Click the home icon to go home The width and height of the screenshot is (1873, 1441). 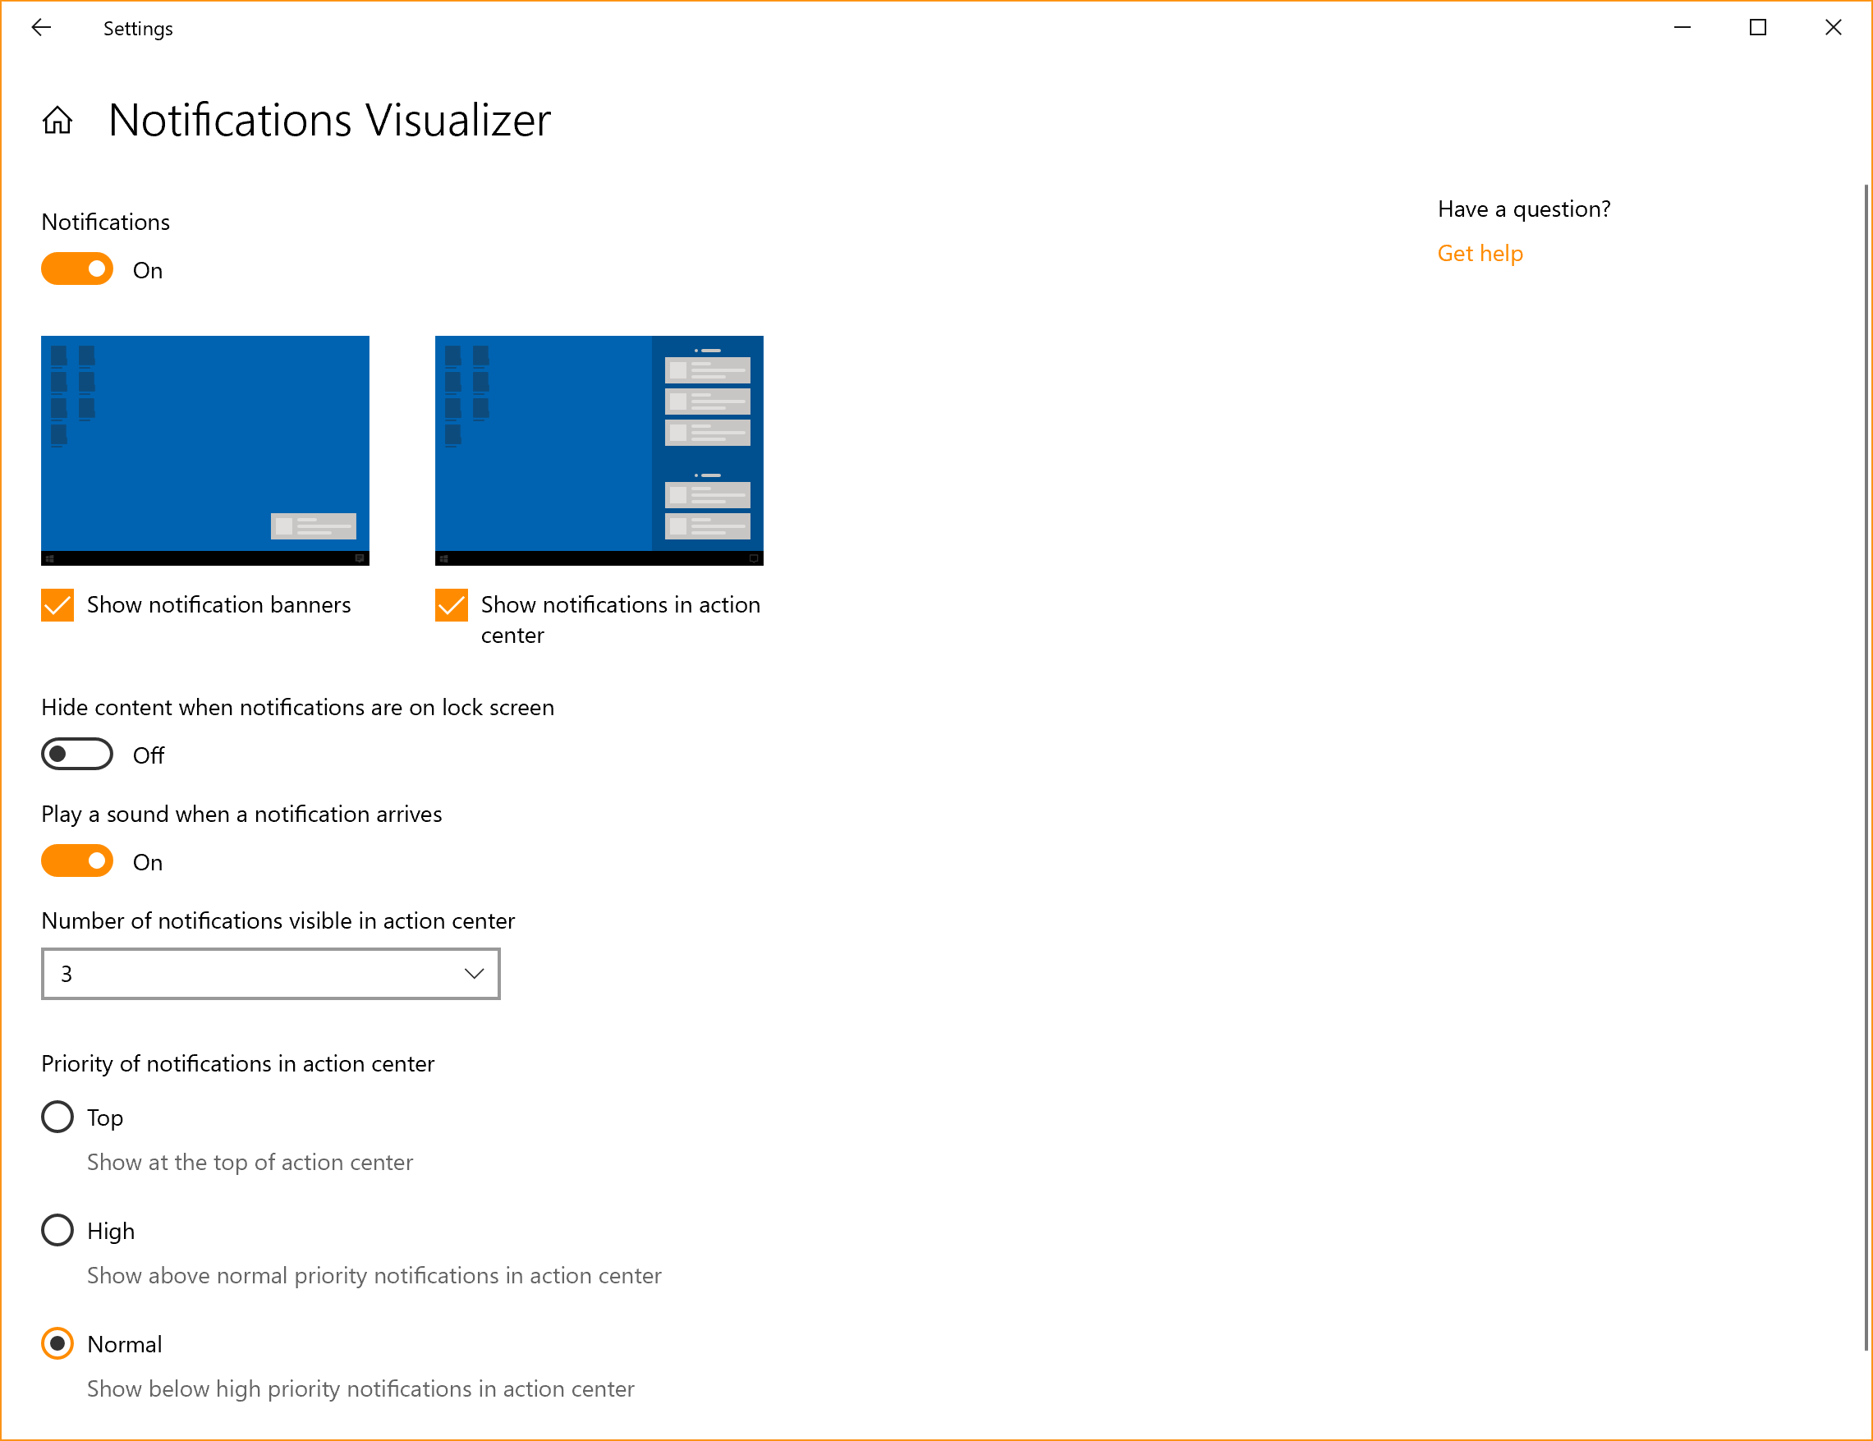click(x=56, y=121)
